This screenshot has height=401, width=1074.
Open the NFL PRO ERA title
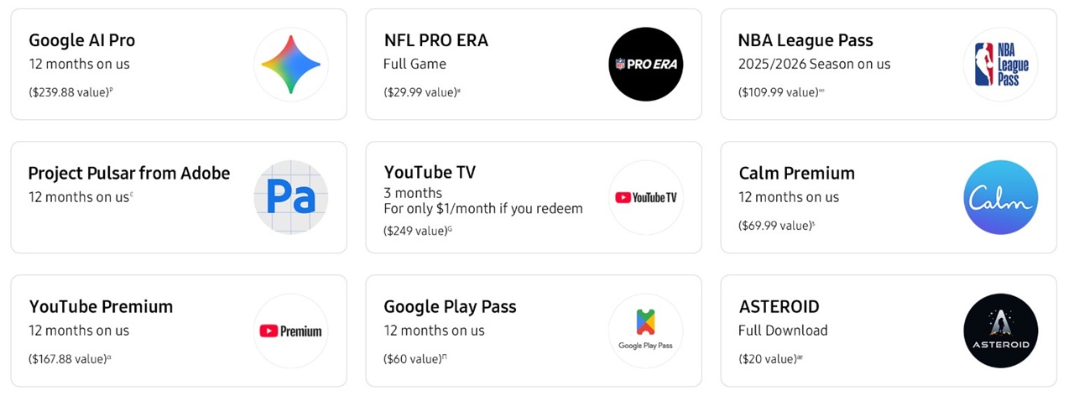point(435,40)
